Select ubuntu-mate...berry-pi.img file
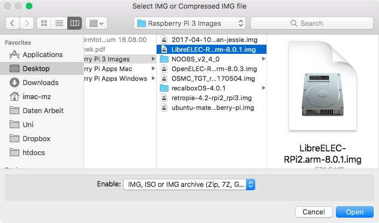 (x=212, y=107)
